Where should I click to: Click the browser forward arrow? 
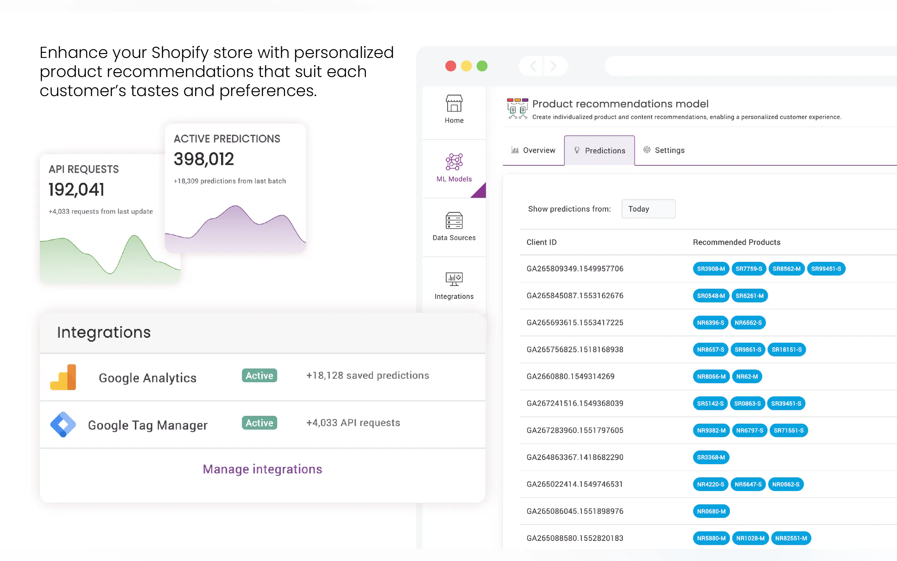point(553,66)
